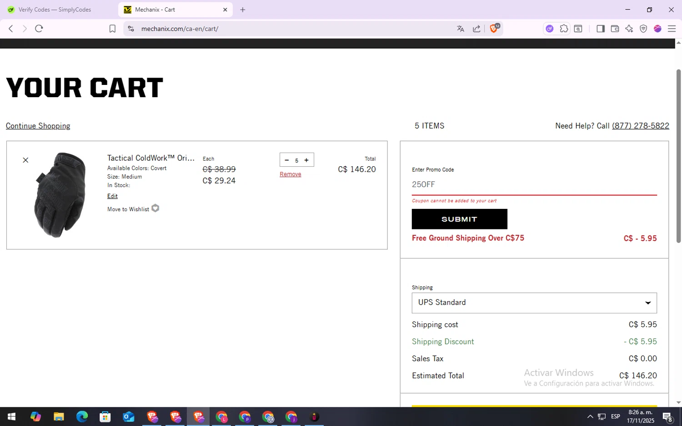Expand the UPS Standard shipping dropdown
This screenshot has width=682, height=426.
coord(534,303)
